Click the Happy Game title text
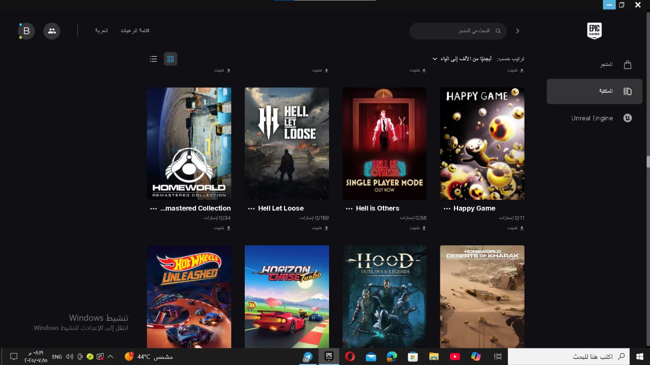The width and height of the screenshot is (650, 365). coord(474,208)
